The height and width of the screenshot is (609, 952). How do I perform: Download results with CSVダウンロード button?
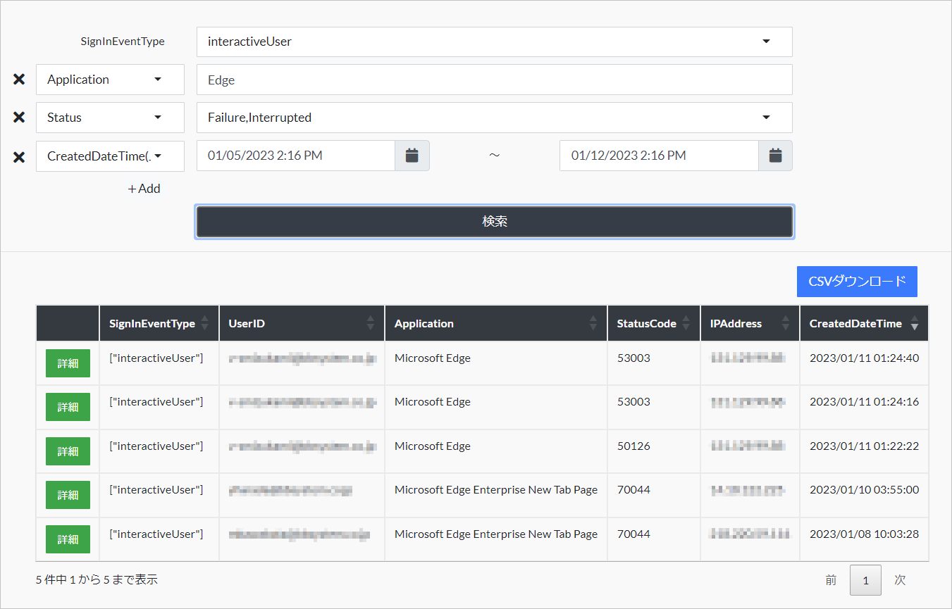(x=857, y=282)
